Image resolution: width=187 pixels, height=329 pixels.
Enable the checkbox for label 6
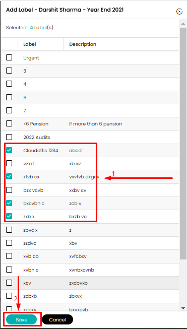(9, 97)
